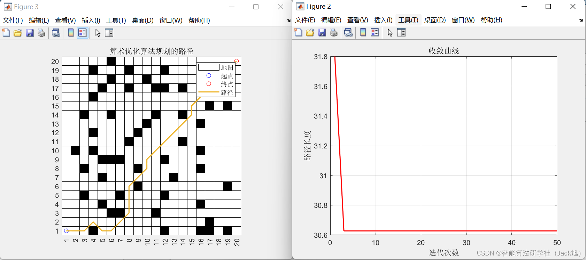Open 桌面(D) menu in Figure 2
Screen dimensions: 586x260
435,20
